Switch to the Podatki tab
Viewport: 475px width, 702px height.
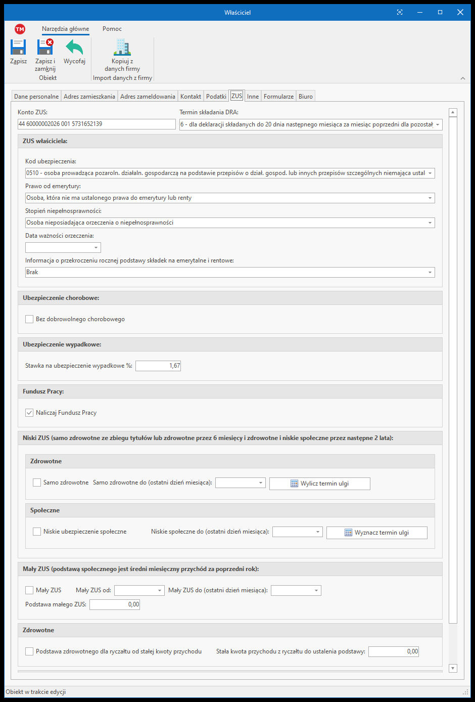tap(216, 97)
